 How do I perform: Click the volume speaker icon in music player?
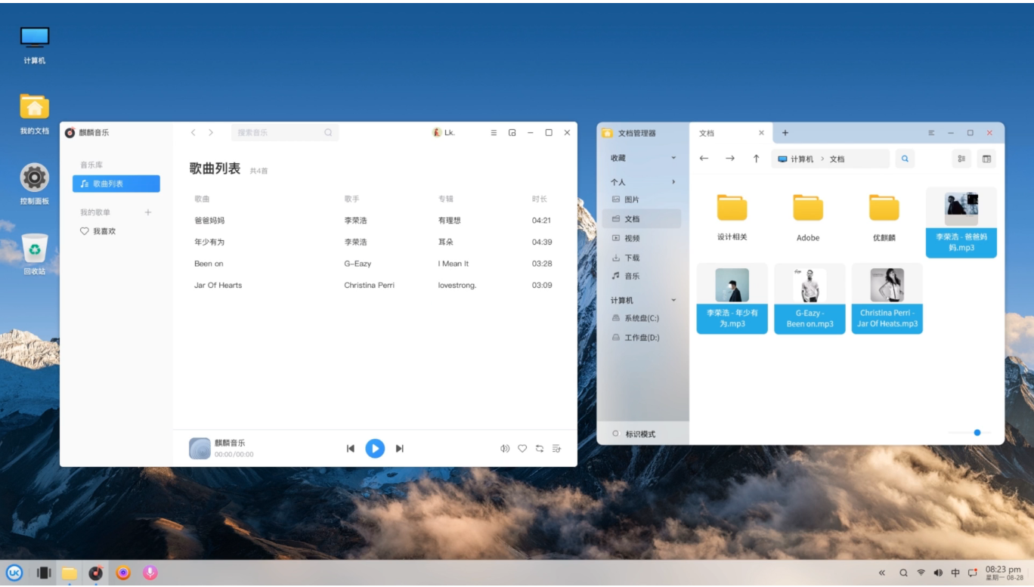click(505, 449)
